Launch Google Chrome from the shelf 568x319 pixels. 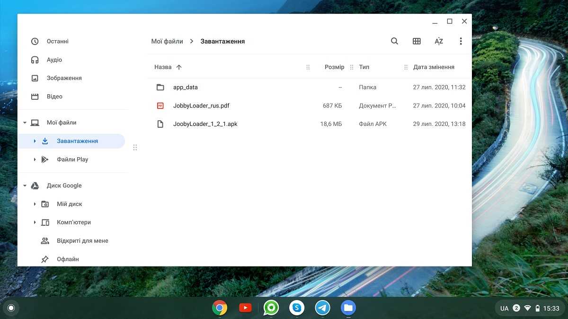click(x=220, y=308)
